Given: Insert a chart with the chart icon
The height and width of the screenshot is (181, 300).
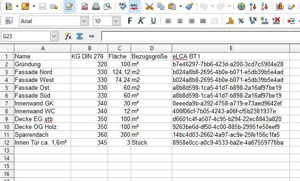Looking at the screenshot, I should pos(280,6).
